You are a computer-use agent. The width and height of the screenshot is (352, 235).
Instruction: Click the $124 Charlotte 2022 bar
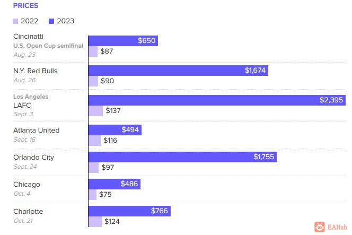[95, 222]
